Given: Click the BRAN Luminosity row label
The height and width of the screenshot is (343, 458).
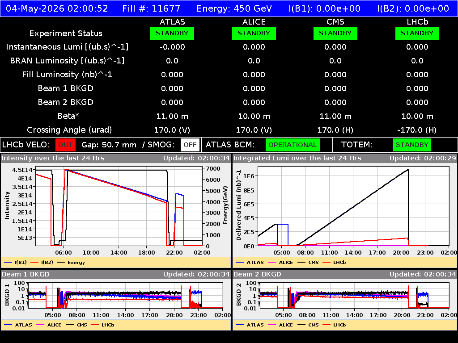Looking at the screenshot, I should pyautogui.click(x=67, y=61).
